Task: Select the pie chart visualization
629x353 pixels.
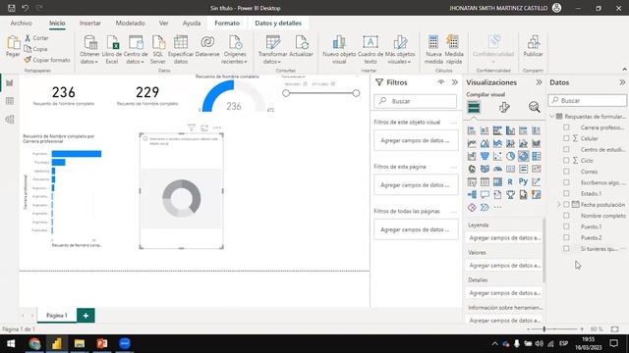Action: 510,156
